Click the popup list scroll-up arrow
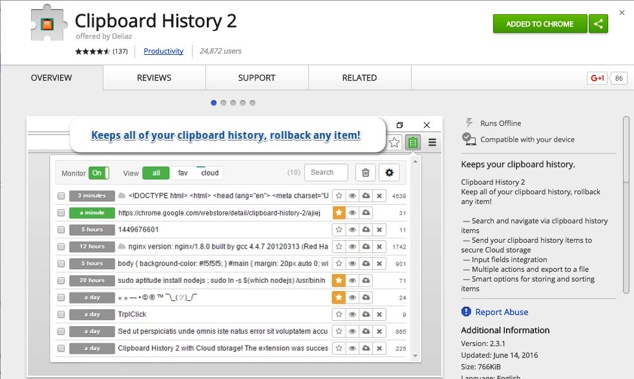 pyautogui.click(x=416, y=161)
